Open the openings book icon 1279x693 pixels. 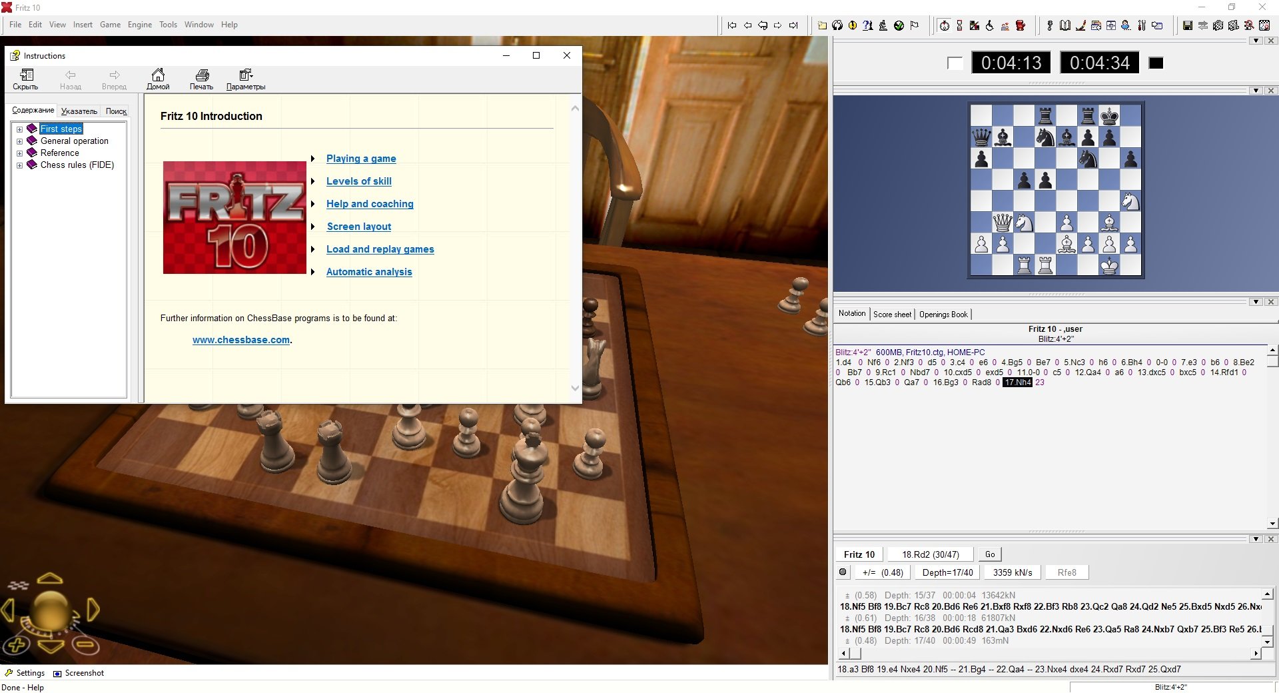1065,25
